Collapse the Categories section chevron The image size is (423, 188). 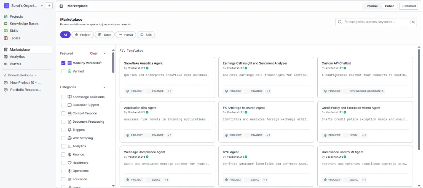tap(104, 87)
